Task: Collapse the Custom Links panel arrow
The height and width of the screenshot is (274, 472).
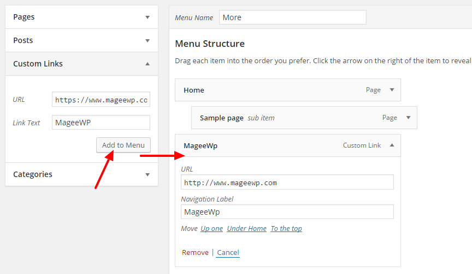Action: click(147, 64)
